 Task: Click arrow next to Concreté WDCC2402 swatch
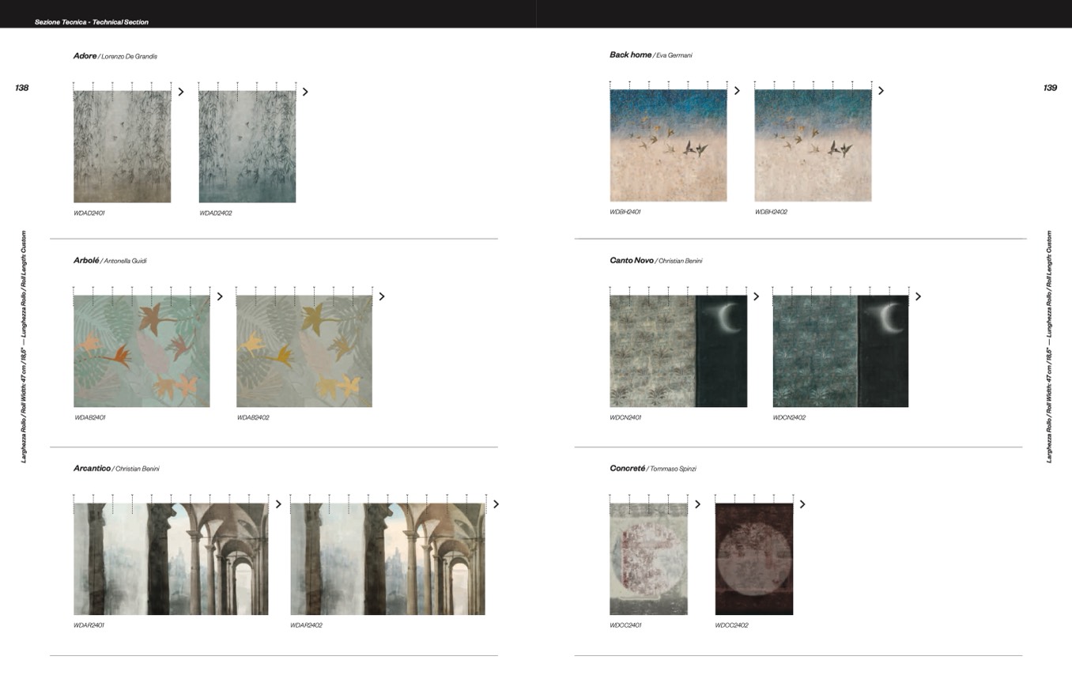[x=802, y=504]
